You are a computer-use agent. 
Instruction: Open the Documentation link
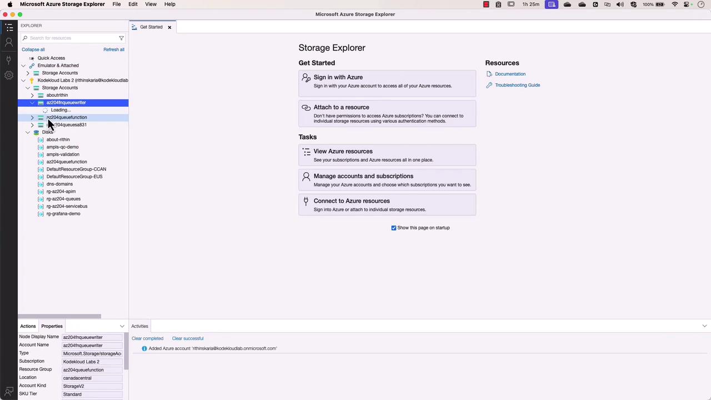pyautogui.click(x=510, y=74)
